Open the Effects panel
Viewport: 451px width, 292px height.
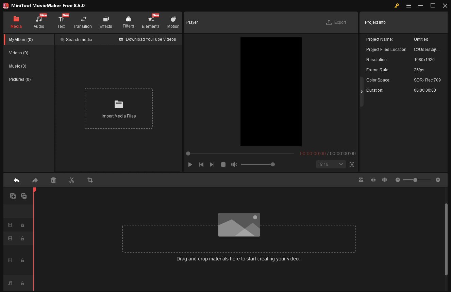pos(105,21)
